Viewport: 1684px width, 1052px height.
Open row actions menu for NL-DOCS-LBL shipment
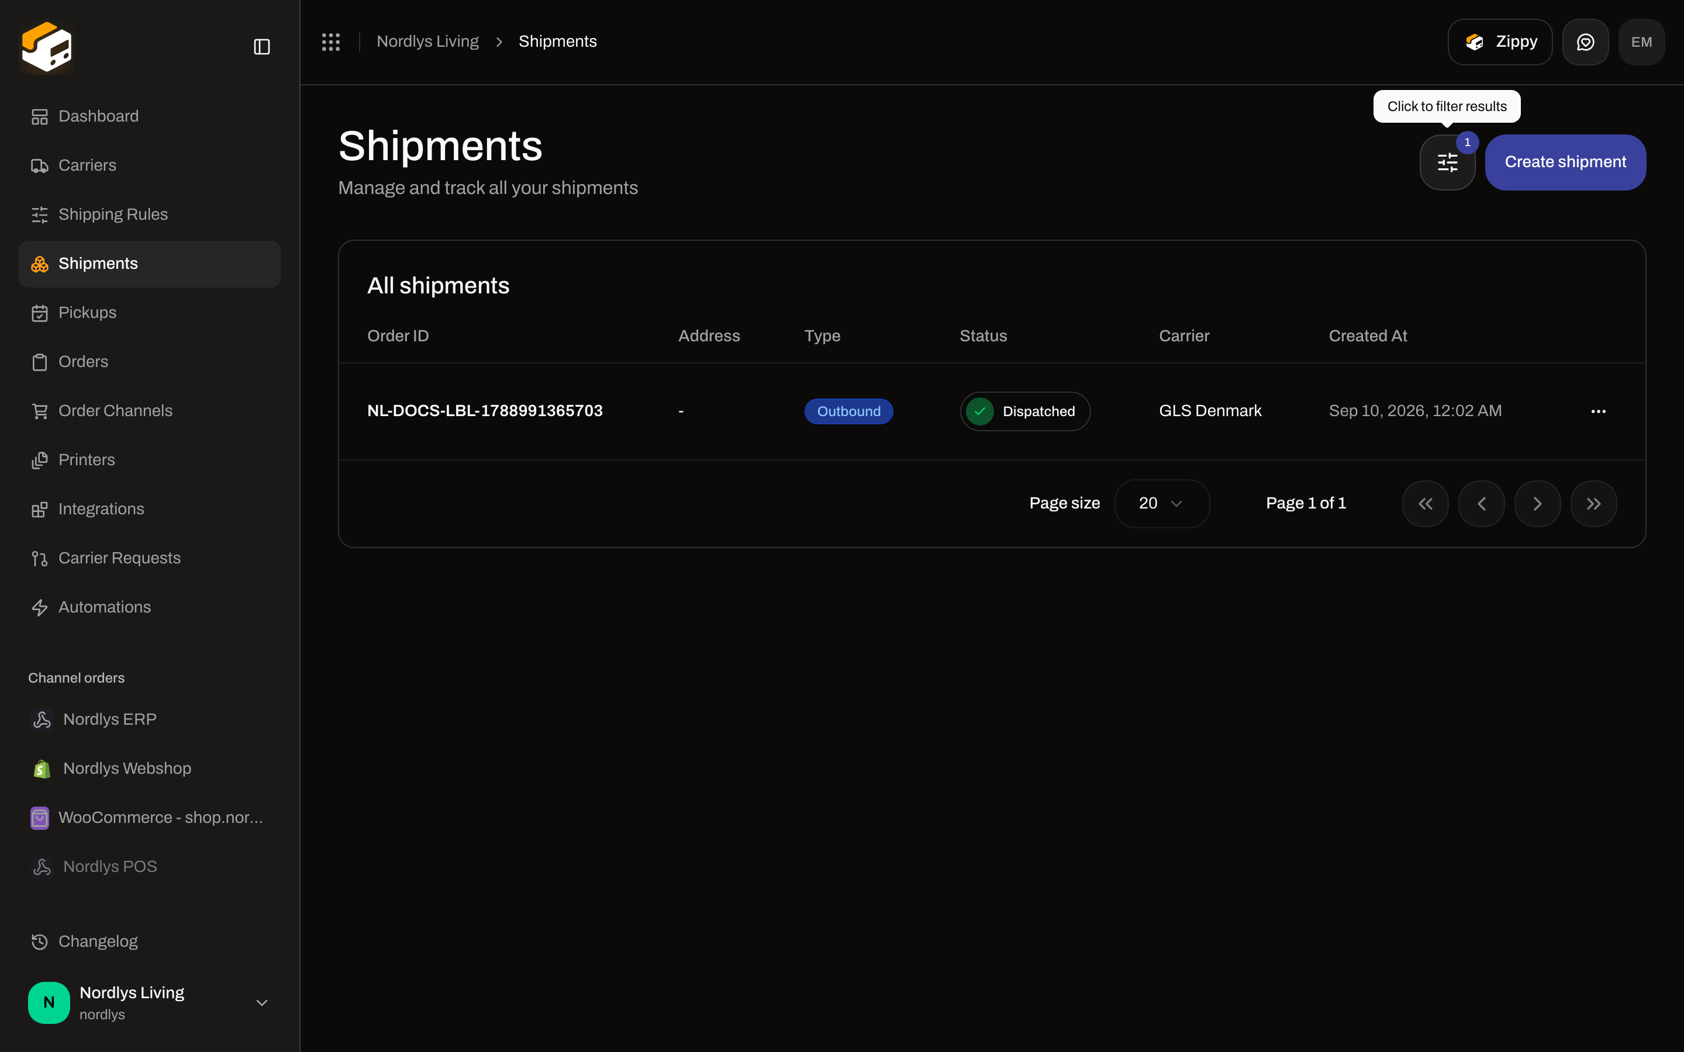pyautogui.click(x=1599, y=411)
